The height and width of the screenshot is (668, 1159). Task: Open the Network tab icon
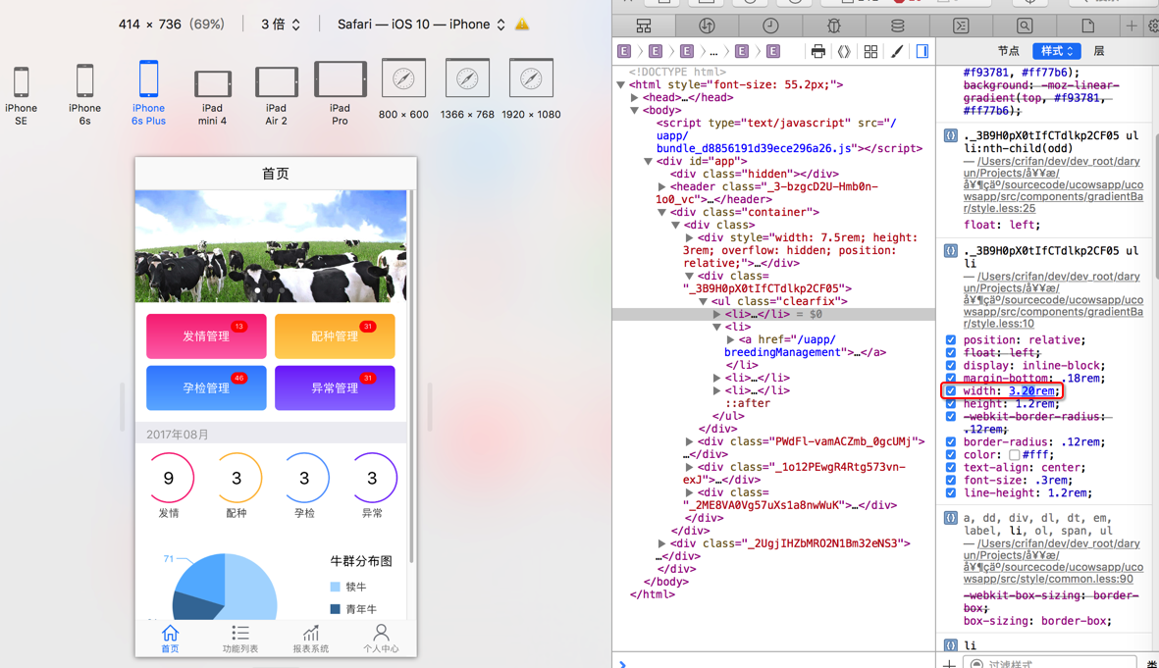707,26
